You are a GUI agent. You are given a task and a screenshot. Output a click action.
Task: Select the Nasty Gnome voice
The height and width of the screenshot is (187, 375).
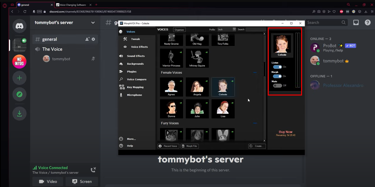pyautogui.click(x=171, y=40)
